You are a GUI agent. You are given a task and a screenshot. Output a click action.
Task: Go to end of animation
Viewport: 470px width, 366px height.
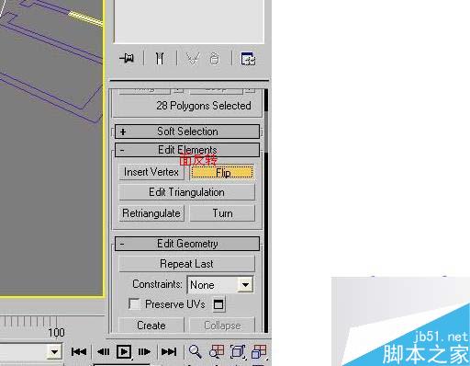click(x=169, y=351)
